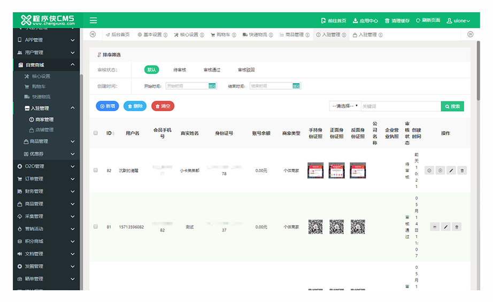This screenshot has height=302, width=493.
Task: Switch to 后台首页 tab
Action: 118,35
